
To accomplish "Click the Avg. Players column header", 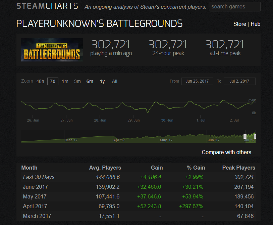I will coord(105,168).
